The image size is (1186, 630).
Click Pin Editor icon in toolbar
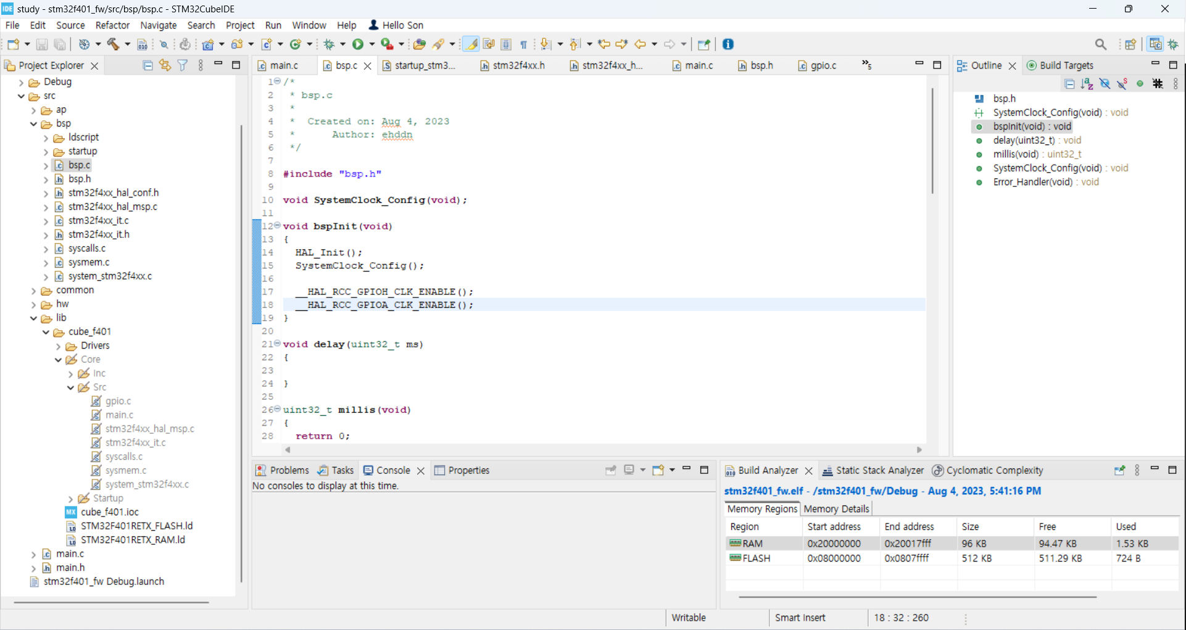click(703, 44)
